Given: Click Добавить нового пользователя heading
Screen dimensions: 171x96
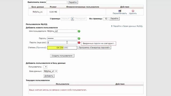Looking at the screenshot, I should click(42, 28).
